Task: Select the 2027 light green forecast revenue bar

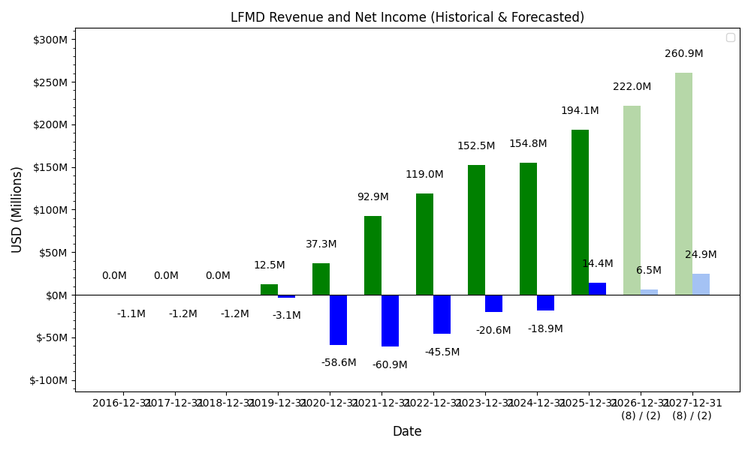Action: (683, 184)
